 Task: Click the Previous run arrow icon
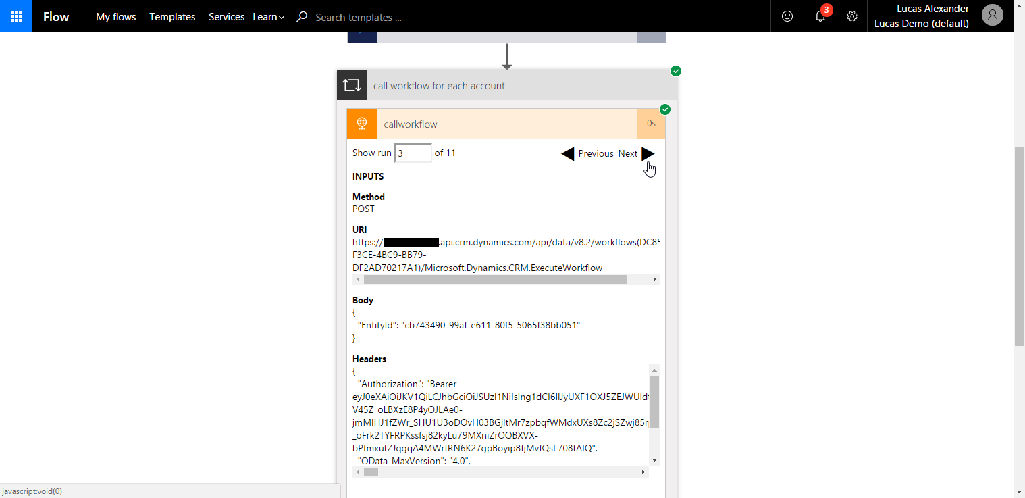pyautogui.click(x=568, y=154)
